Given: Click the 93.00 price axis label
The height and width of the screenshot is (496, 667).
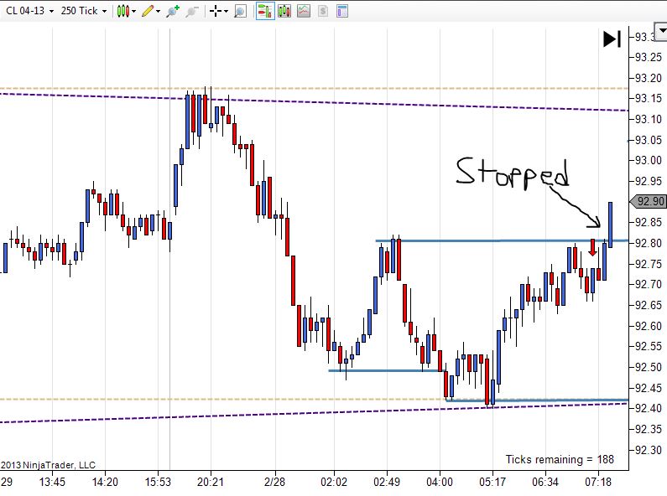Looking at the screenshot, I should [x=649, y=161].
